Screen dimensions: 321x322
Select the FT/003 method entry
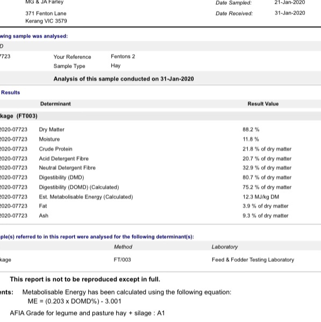pyautogui.click(x=122, y=260)
